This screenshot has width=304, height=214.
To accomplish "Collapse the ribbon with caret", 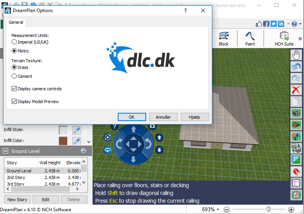I will pyautogui.click(x=288, y=24).
